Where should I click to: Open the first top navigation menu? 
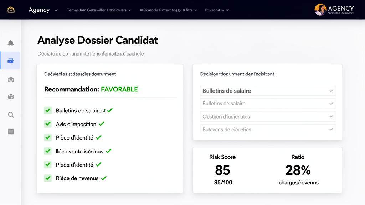click(96, 10)
